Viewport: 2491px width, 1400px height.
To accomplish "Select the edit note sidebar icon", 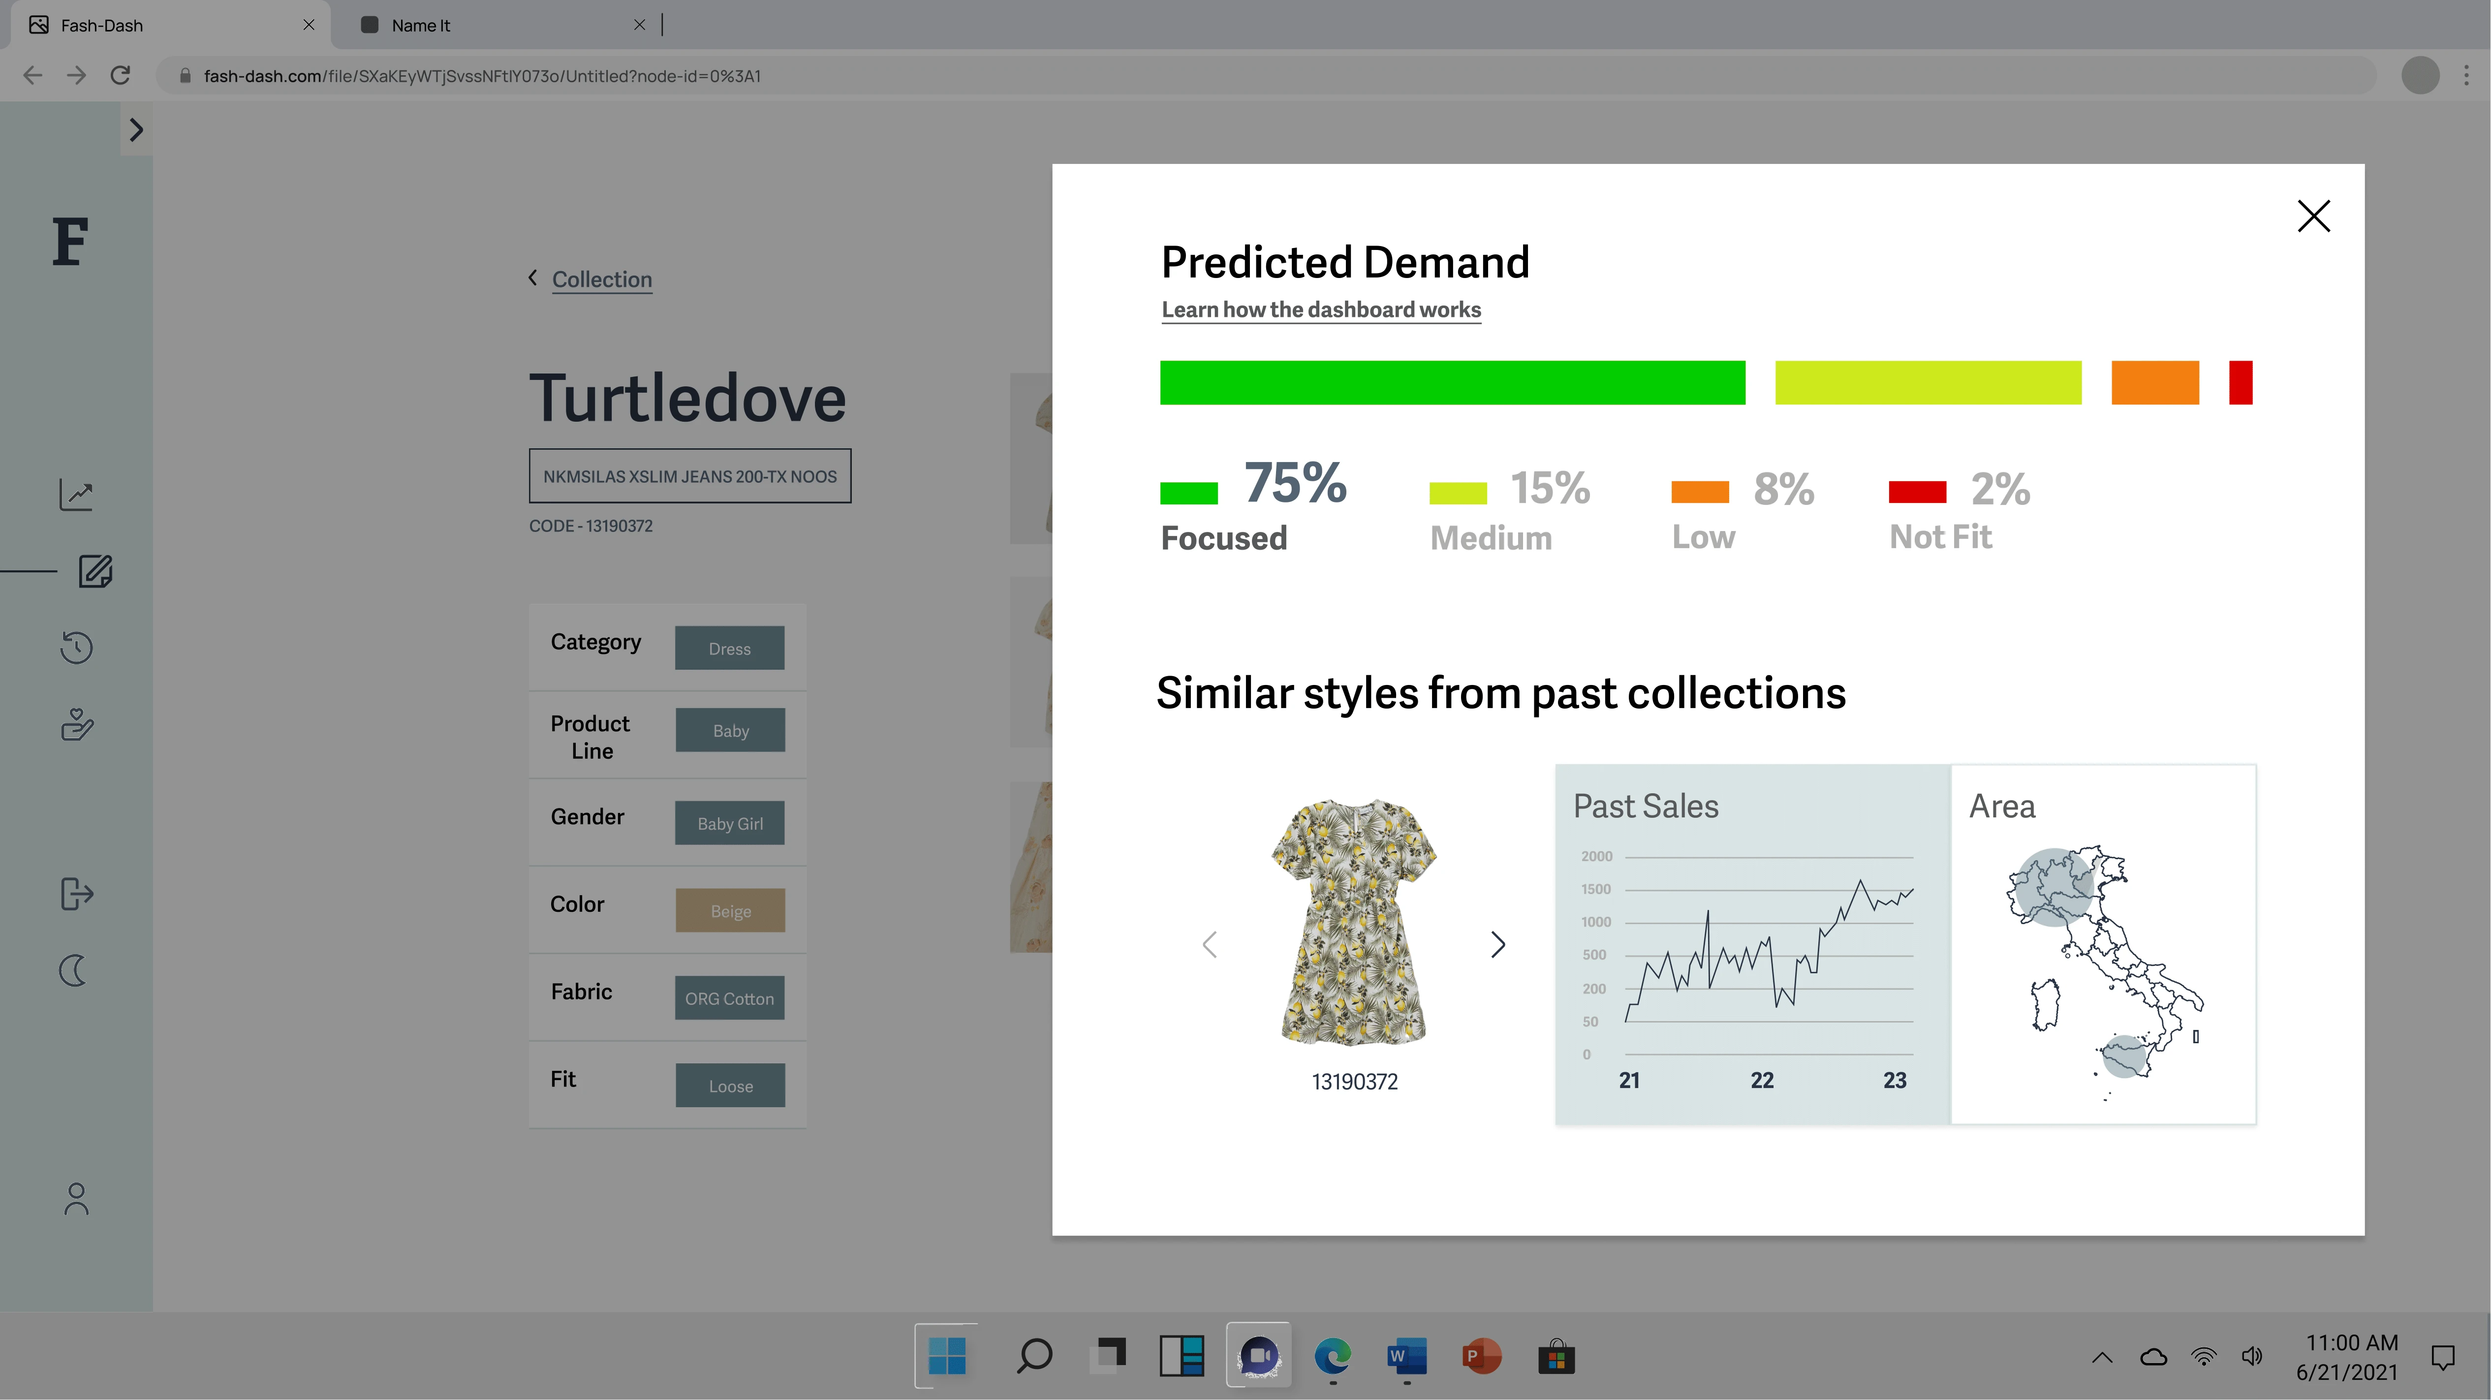I will (x=95, y=571).
